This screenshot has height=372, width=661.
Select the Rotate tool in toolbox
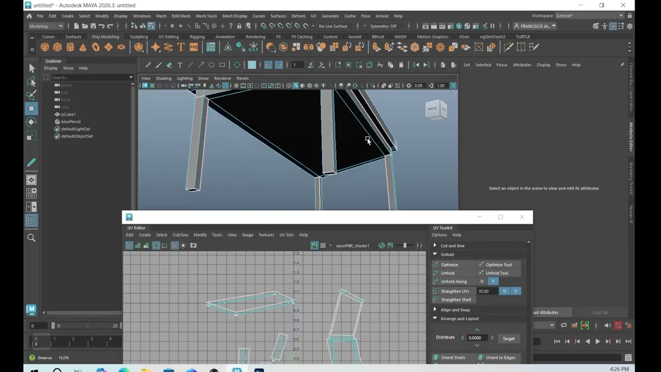32,122
